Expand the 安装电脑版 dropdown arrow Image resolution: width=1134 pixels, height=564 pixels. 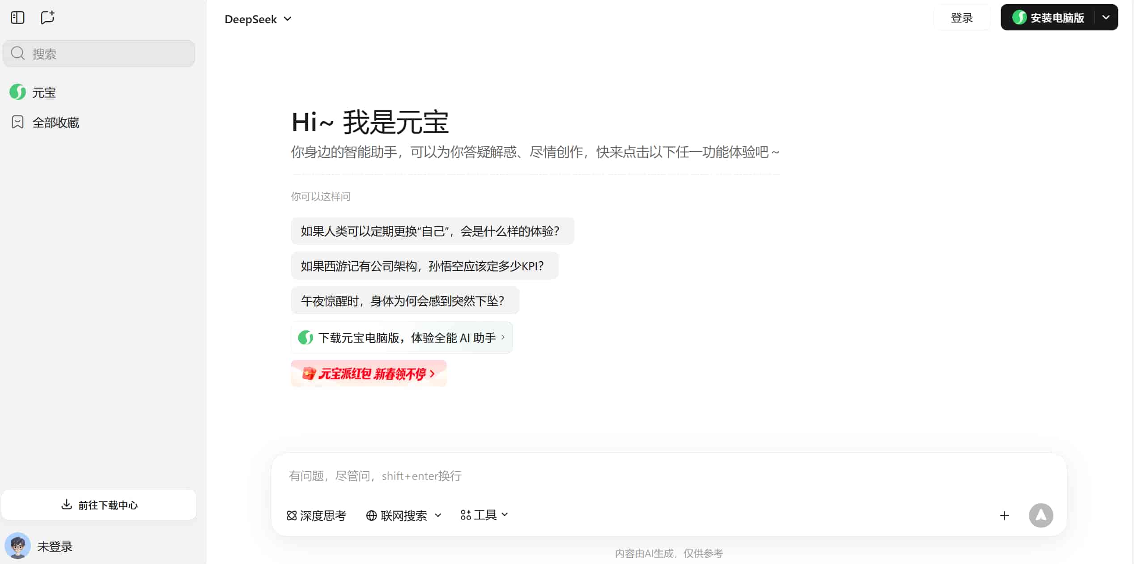coord(1106,17)
